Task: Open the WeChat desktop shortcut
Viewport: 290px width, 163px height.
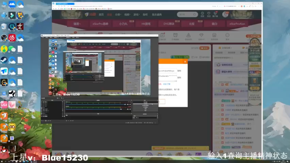Action: pyautogui.click(x=12, y=49)
